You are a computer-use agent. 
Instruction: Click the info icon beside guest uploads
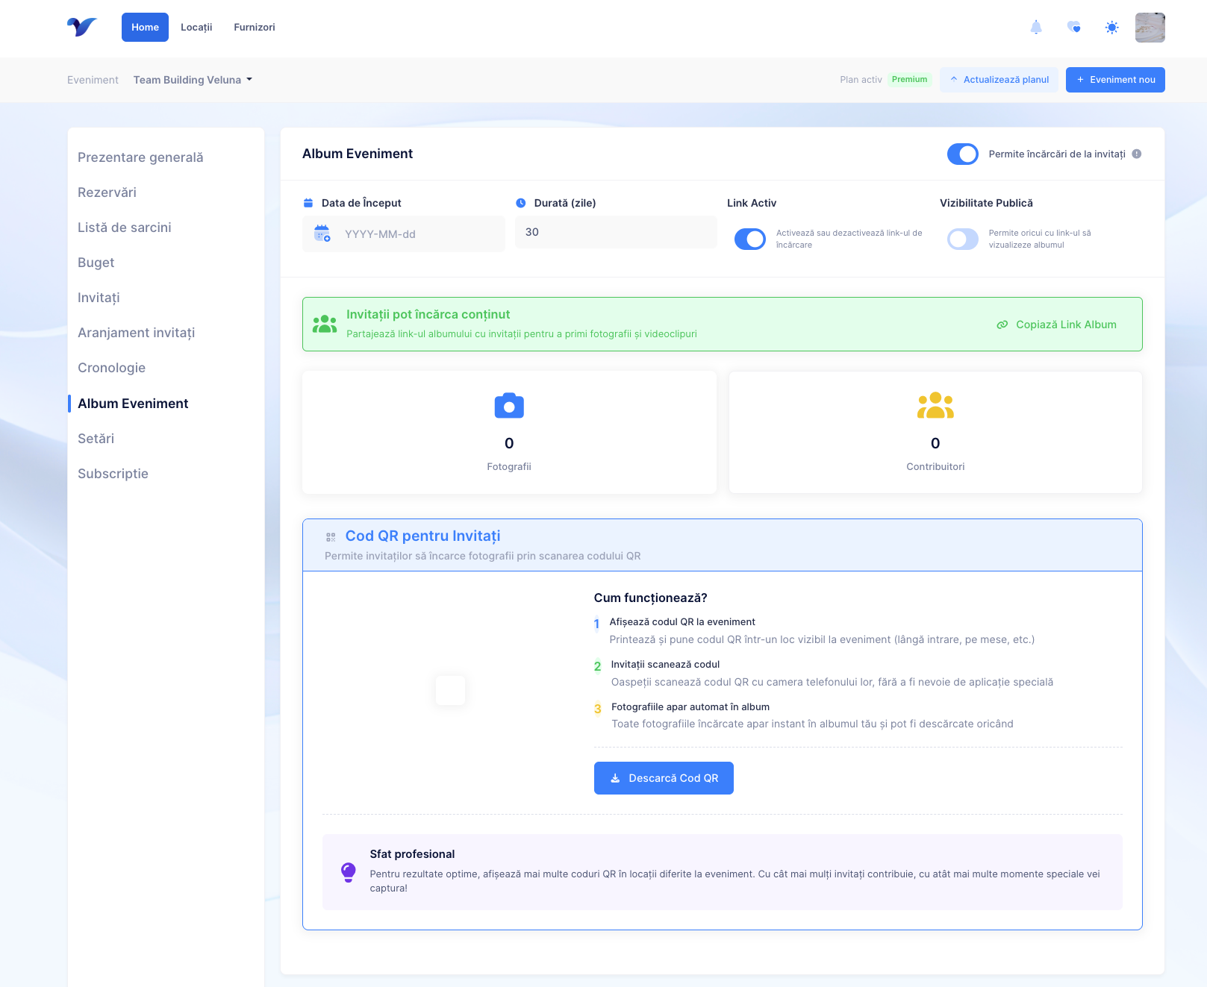pyautogui.click(x=1136, y=154)
